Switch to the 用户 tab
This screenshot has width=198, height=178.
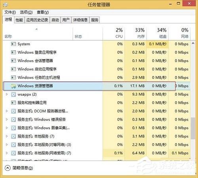point(66,20)
